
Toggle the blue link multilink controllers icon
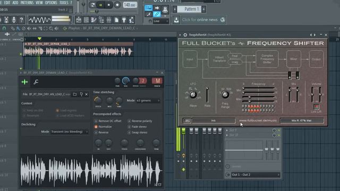click(x=157, y=14)
